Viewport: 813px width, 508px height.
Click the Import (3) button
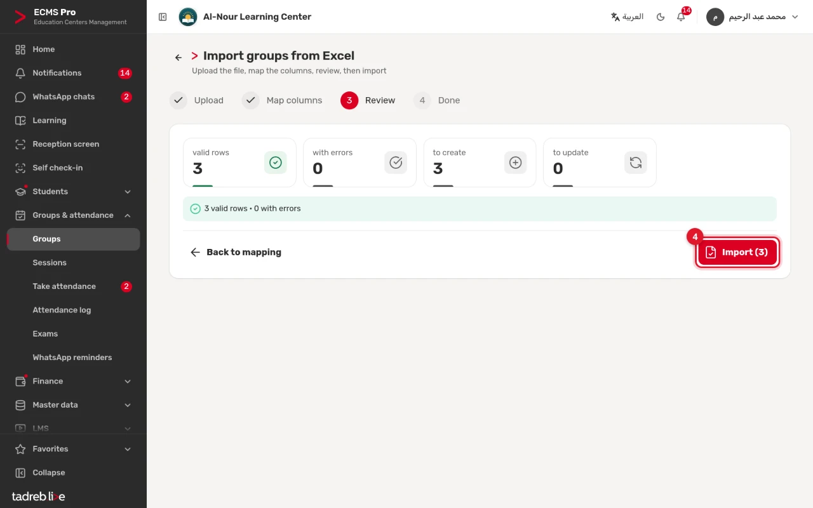pos(737,252)
